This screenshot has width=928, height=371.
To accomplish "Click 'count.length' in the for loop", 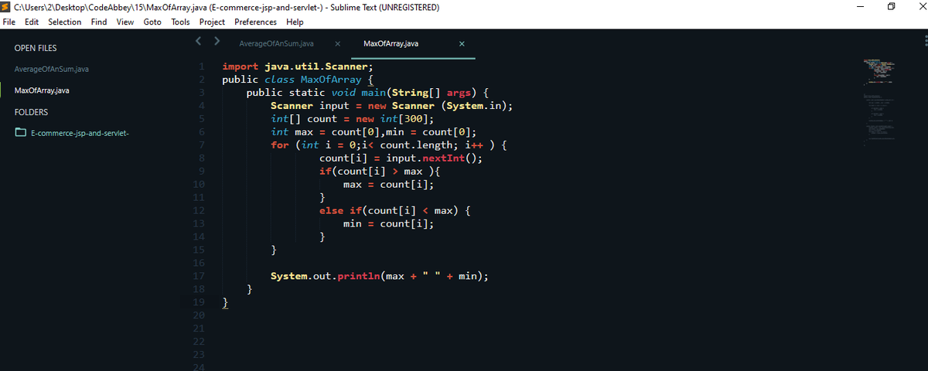I will point(416,145).
